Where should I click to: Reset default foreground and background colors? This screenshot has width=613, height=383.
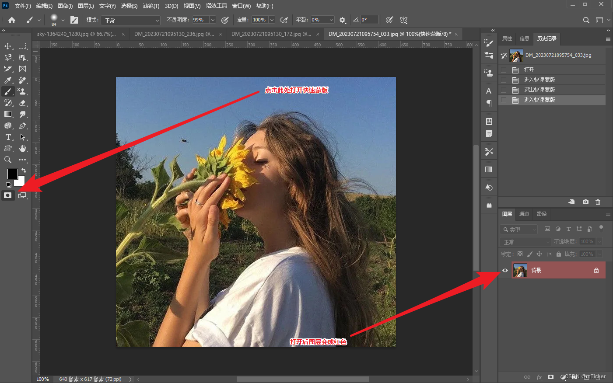[x=9, y=185]
